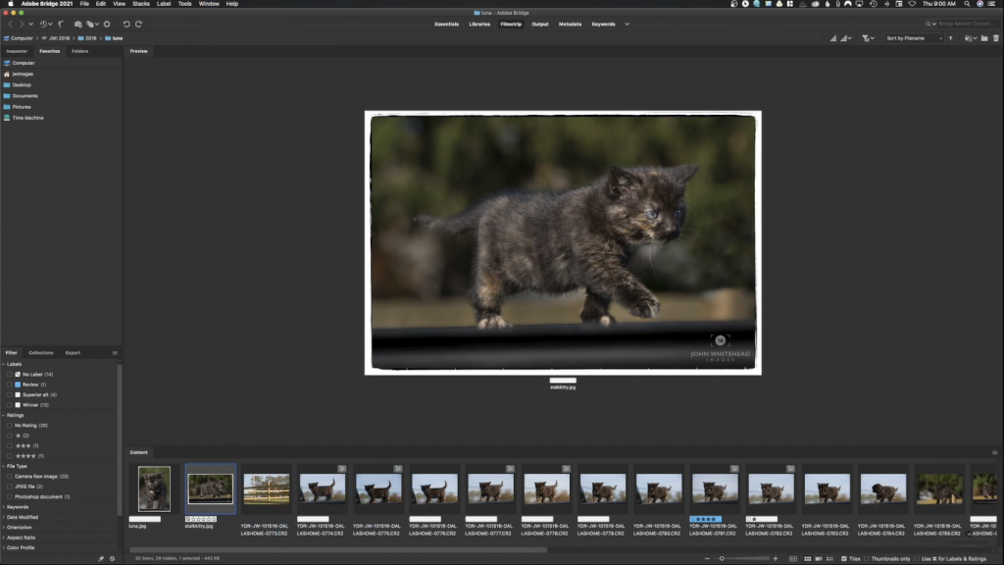This screenshot has height=565, width=1004.
Task: Toggle the Tiles checkbox
Action: 844,558
